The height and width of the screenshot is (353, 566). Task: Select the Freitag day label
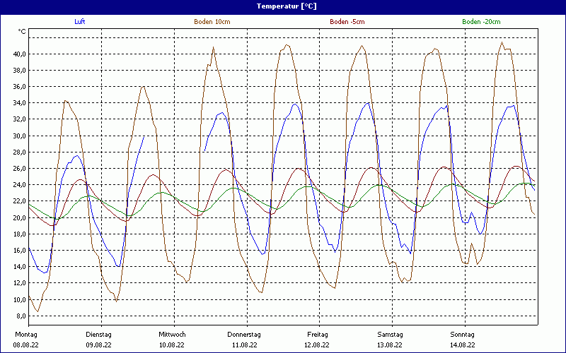[x=317, y=335]
